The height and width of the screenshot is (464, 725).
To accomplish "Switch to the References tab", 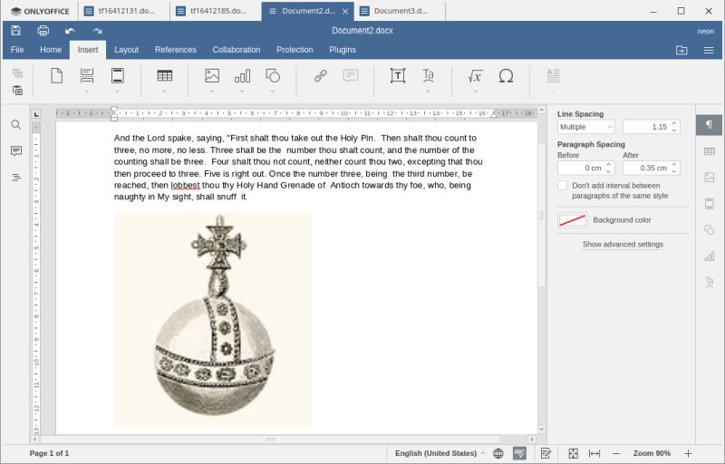I will tap(175, 50).
